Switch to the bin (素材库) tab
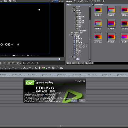The width and height of the screenshot is (128, 128). (69, 63)
